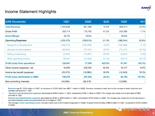
Task: Select the revenue value '1,103,649'
Action: [x=65, y=27]
